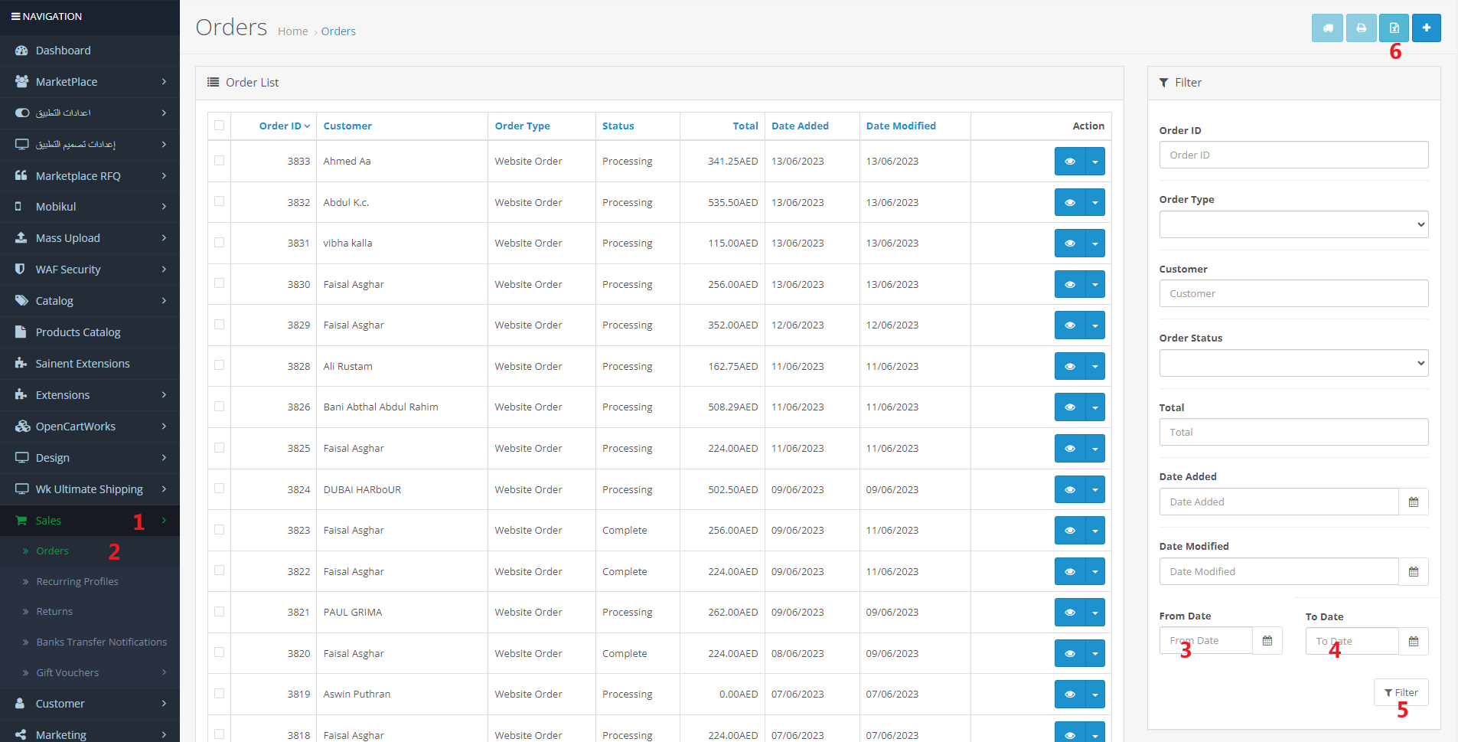Click the Dashboard gauge icon in sidebar

tap(21, 51)
